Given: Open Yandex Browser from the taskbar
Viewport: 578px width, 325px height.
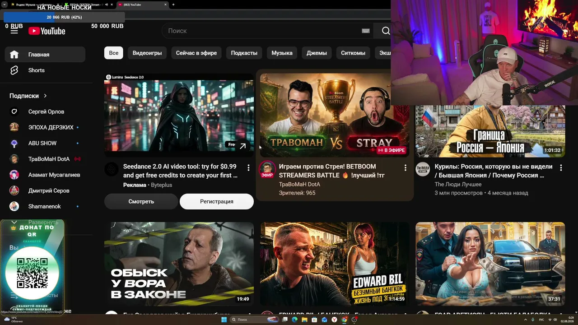Looking at the screenshot, I should pyautogui.click(x=334, y=320).
